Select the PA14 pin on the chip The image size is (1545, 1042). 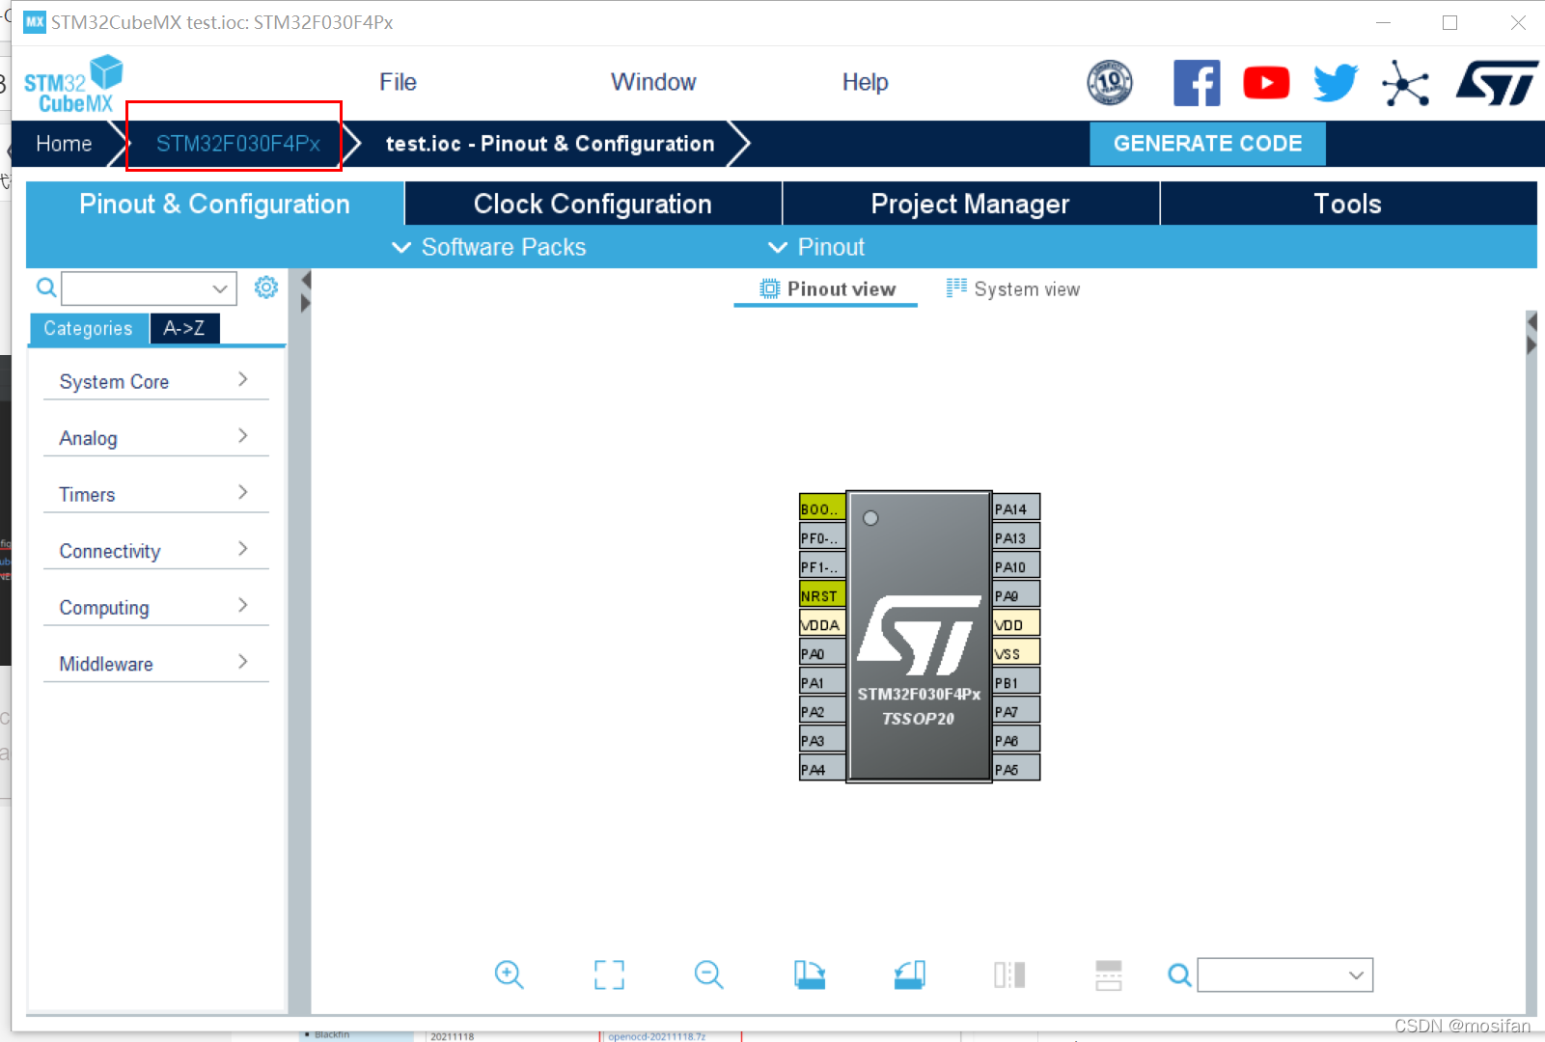[x=1016, y=507]
